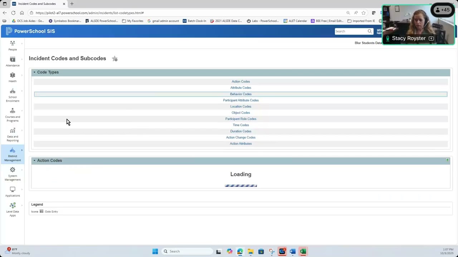
Task: Open File Explorer from the taskbar
Action: [x=250, y=251]
